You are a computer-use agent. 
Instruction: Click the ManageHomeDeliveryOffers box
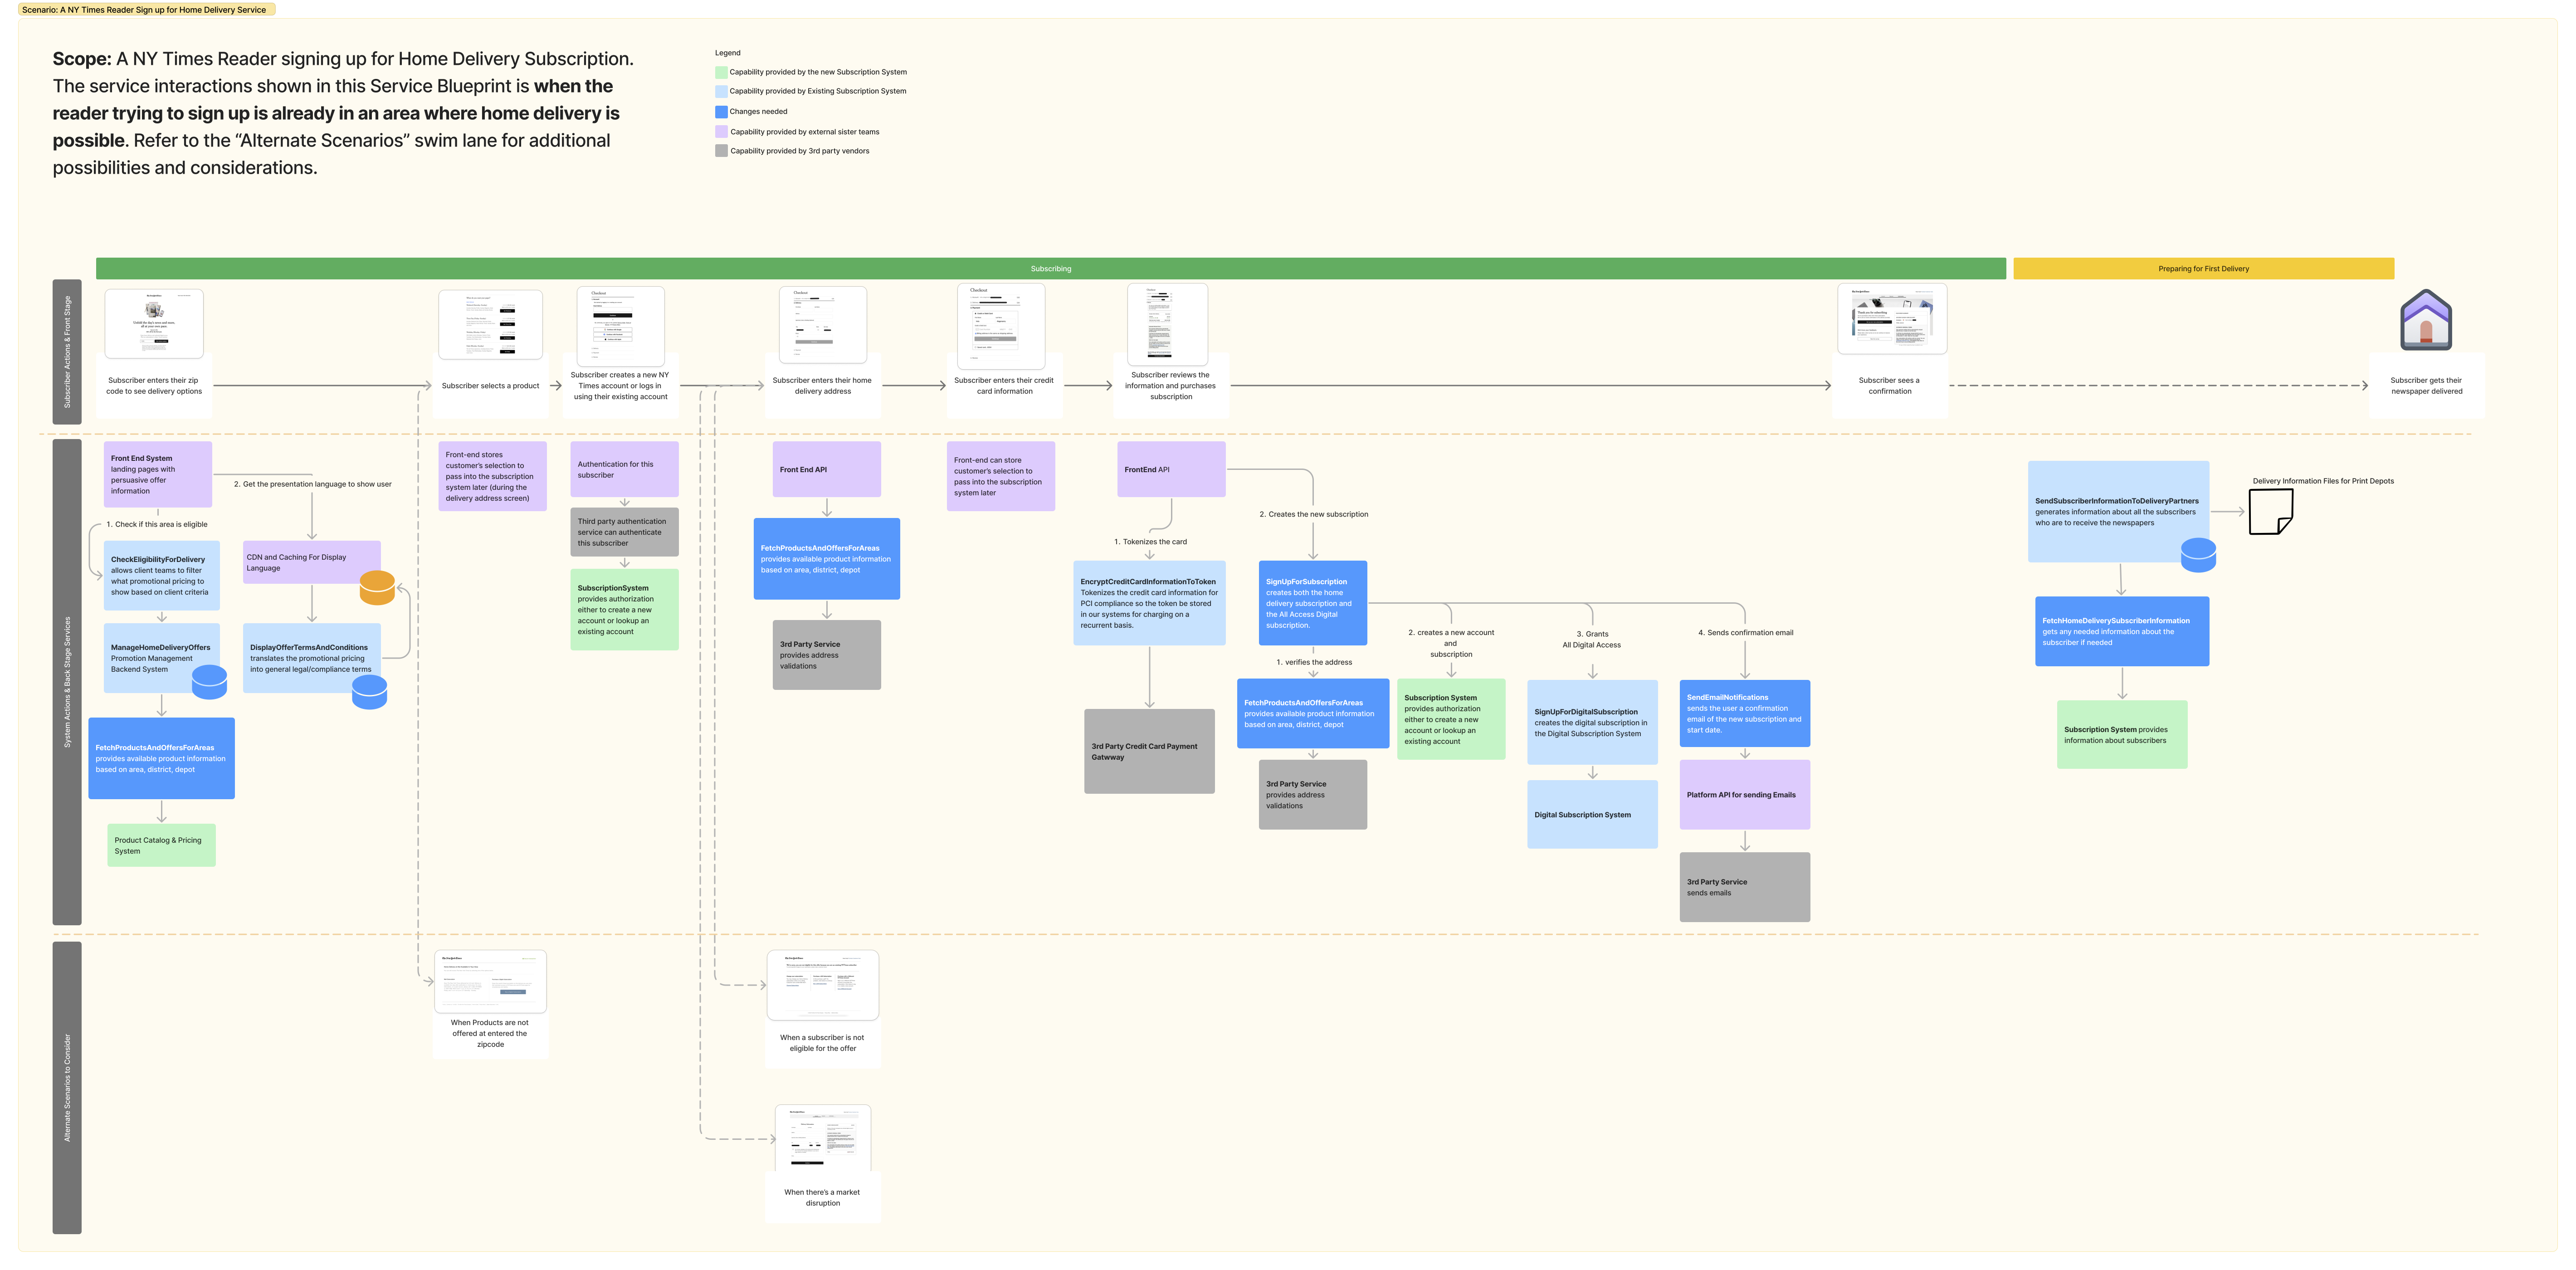click(162, 658)
